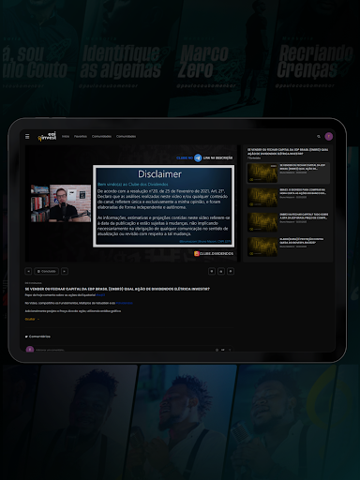The height and width of the screenshot is (480, 360).
Task: Click the eai invest logo
Action: click(47, 136)
